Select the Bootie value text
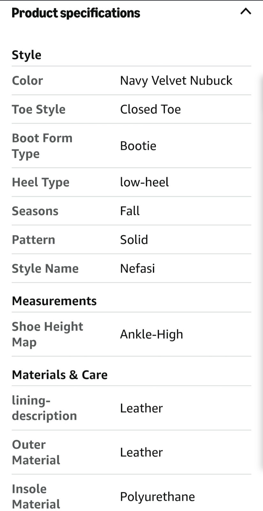Screen dimensions: 263x511 [138, 146]
